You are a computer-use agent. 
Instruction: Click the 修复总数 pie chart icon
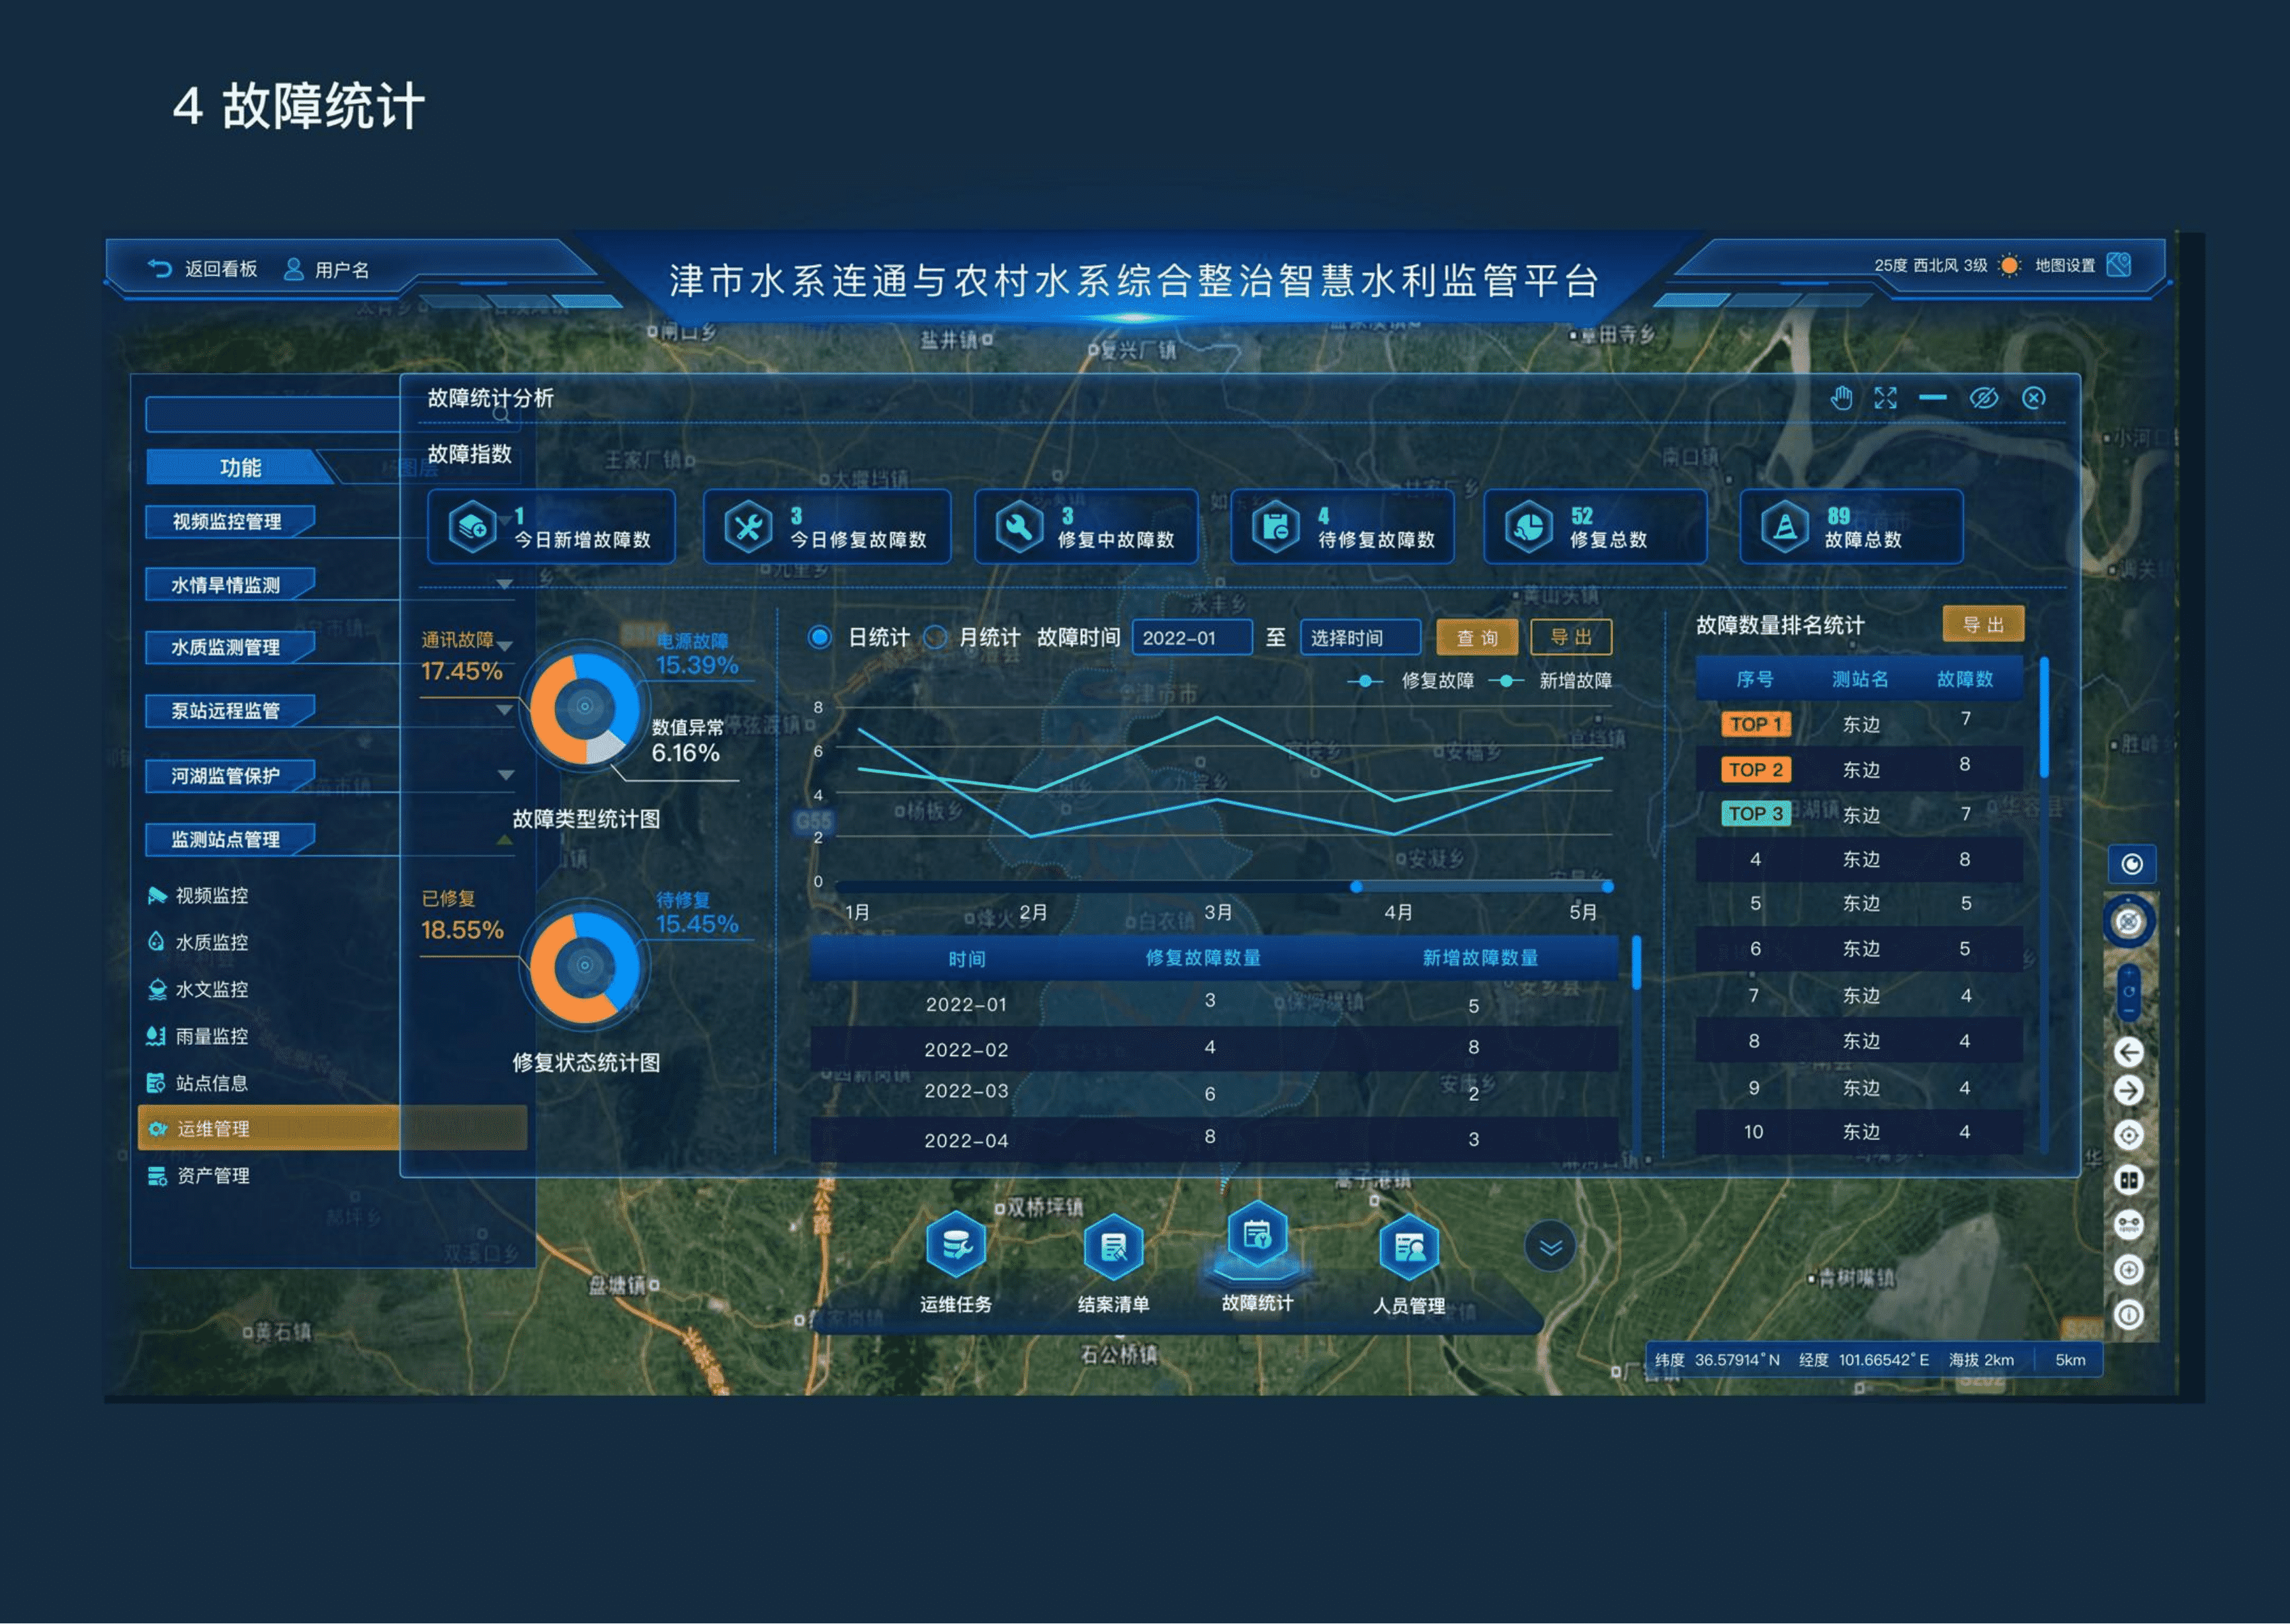pos(1529,527)
